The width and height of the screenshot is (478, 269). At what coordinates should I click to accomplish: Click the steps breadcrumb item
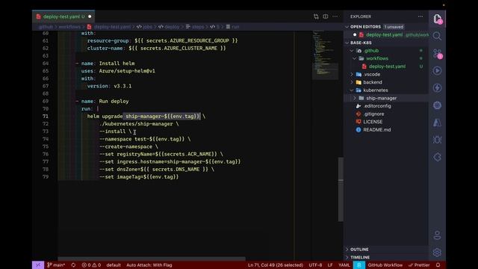198,27
